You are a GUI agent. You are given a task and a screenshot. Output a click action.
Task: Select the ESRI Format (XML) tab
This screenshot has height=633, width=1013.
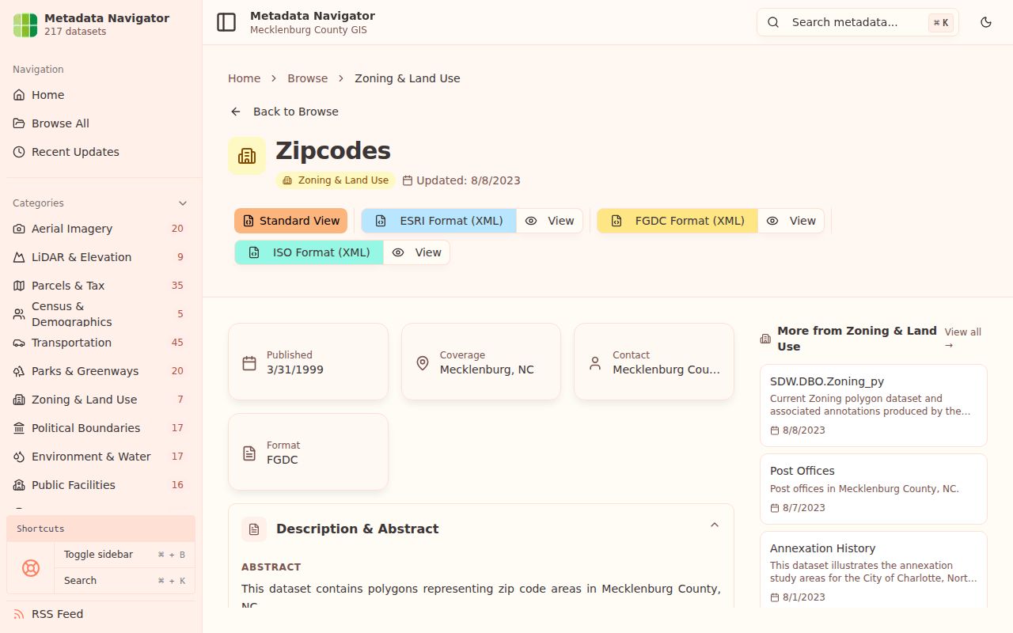coord(439,221)
